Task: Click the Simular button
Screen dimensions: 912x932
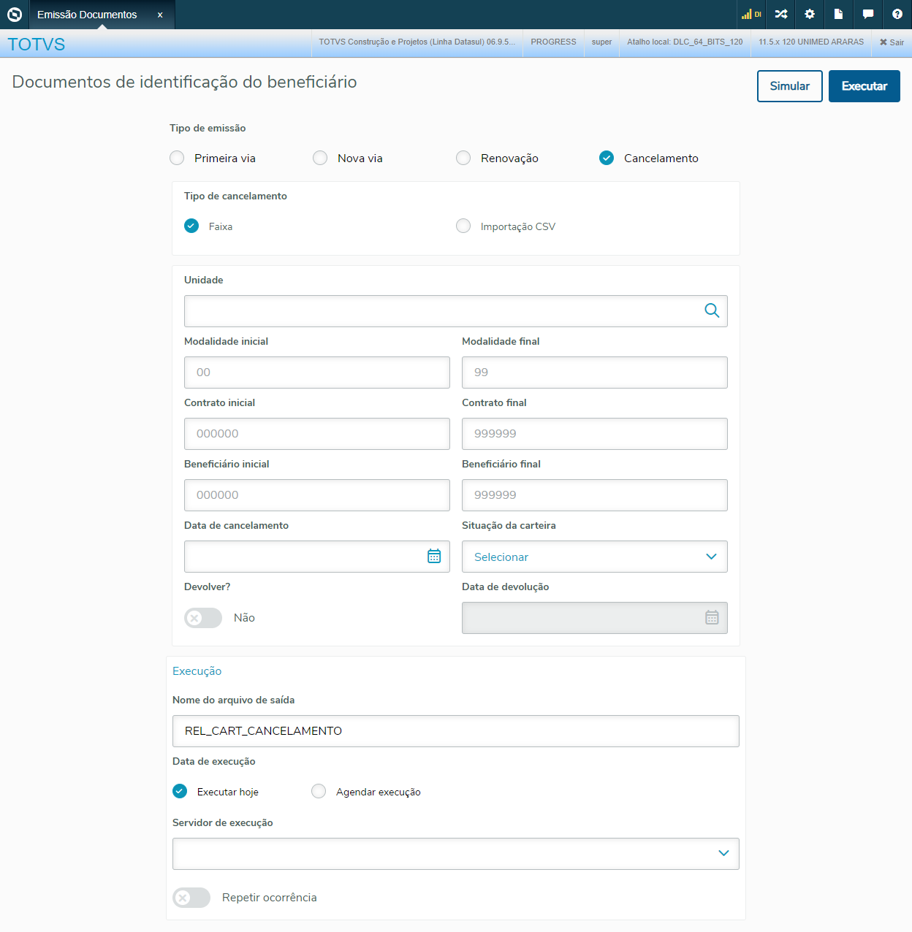Action: click(x=789, y=86)
